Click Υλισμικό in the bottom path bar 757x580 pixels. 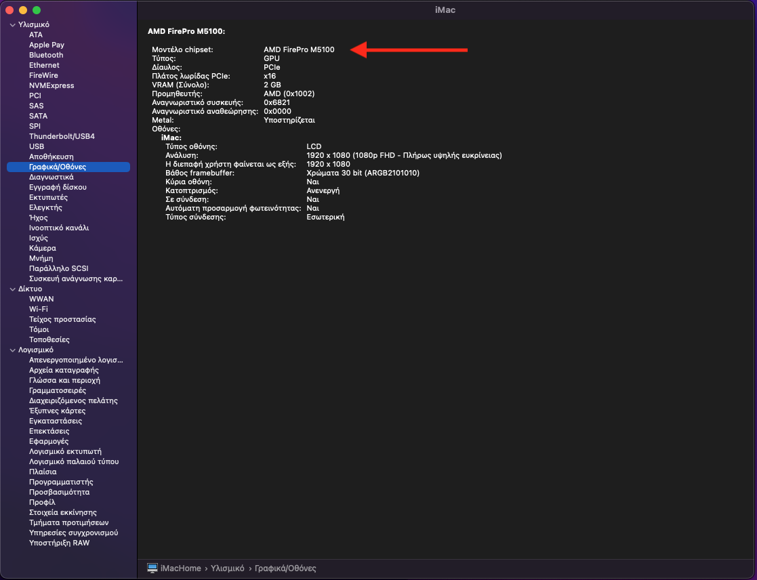tap(227, 568)
